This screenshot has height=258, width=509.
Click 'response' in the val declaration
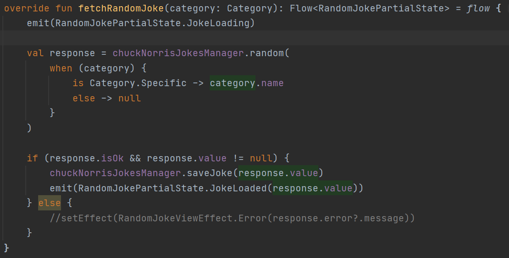point(72,53)
